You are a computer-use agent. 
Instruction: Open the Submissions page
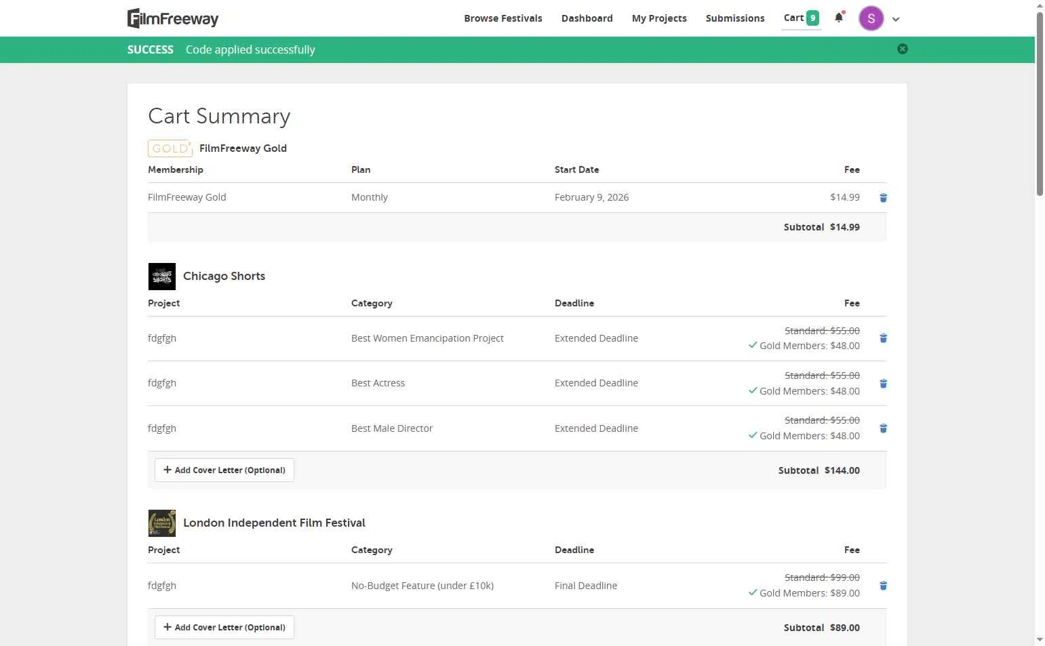(735, 18)
